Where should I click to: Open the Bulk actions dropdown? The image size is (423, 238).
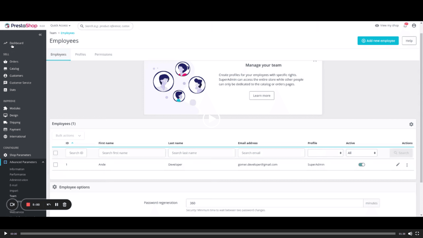(x=68, y=135)
